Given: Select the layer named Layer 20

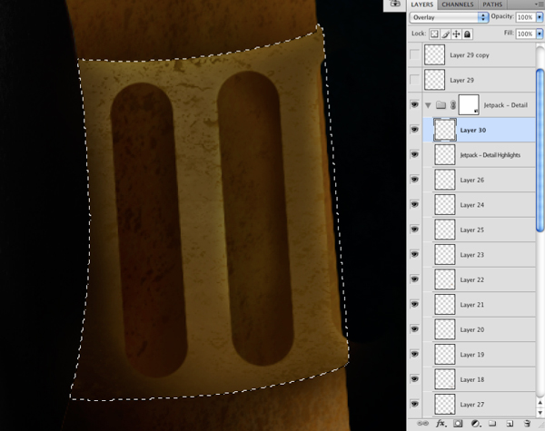Looking at the screenshot, I should click(x=472, y=330).
